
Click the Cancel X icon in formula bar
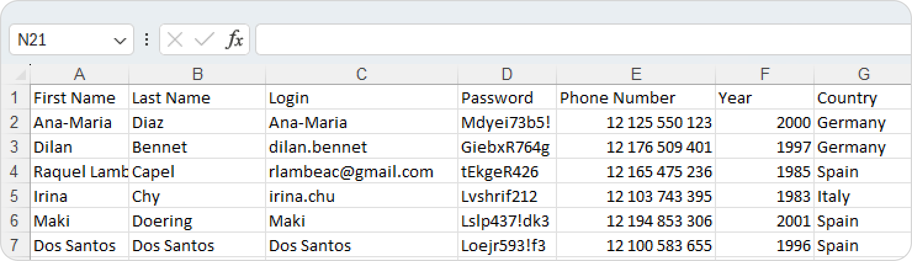tap(175, 40)
